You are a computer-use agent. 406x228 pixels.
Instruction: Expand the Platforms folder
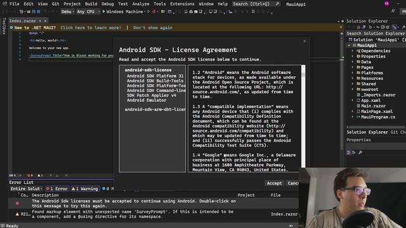tap(353, 73)
